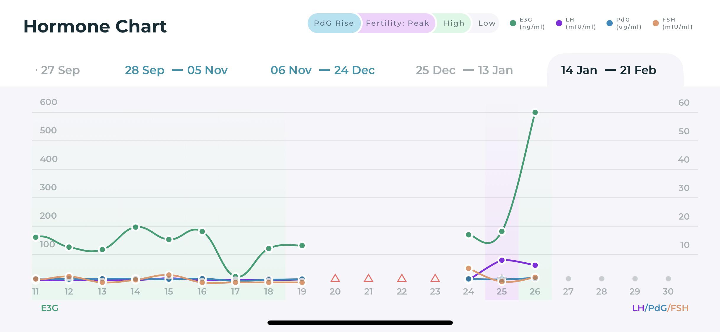Switch to 25 Dec – 13 Jan cycle
Viewport: 720px width, 332px height.
464,70
